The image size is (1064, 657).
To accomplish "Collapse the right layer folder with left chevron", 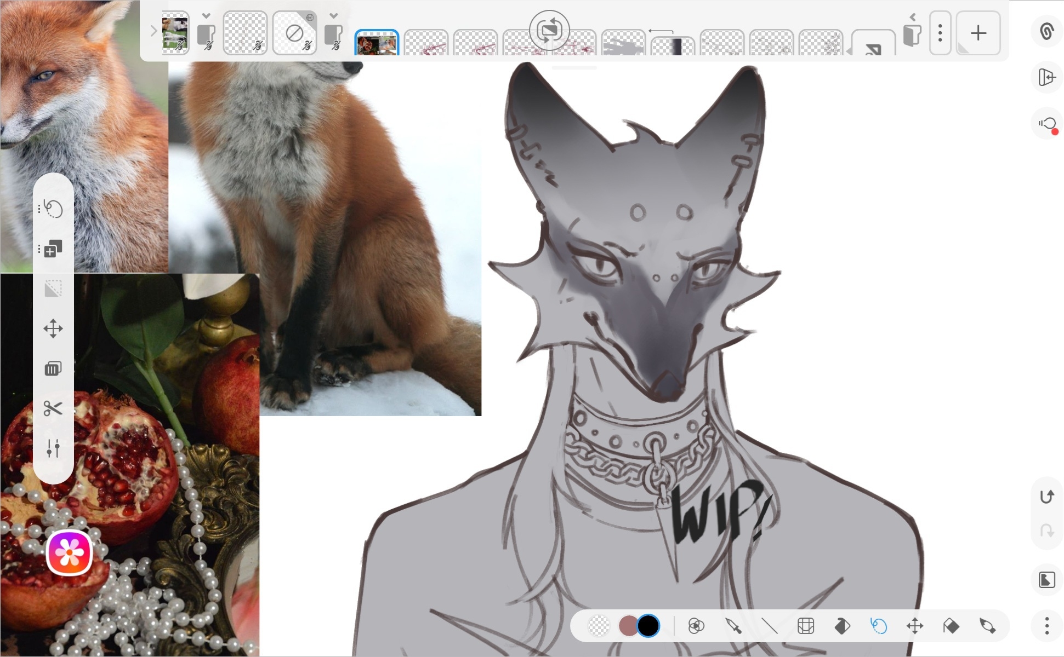I will [913, 17].
